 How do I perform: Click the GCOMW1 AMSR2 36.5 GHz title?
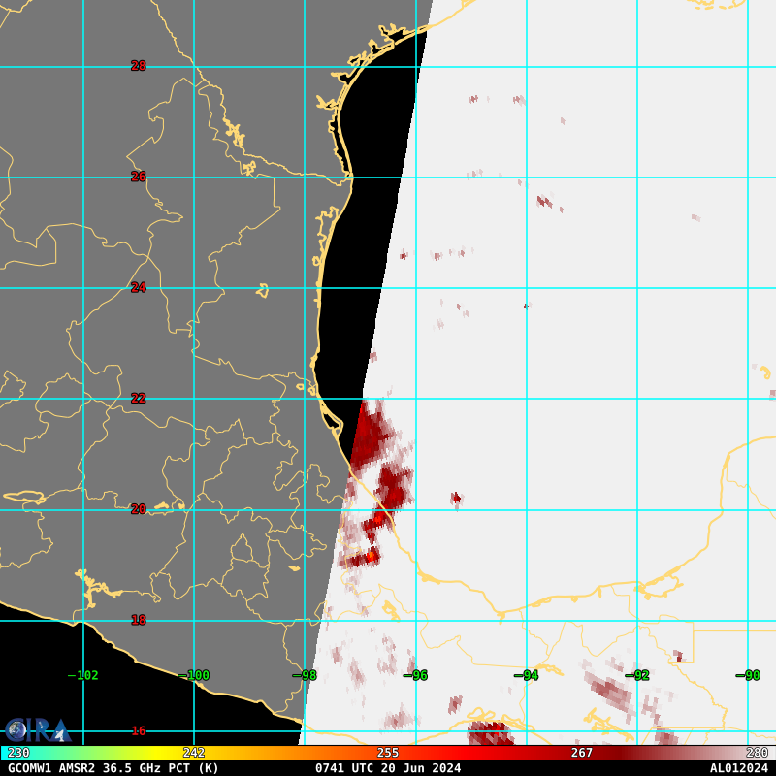[x=113, y=768]
